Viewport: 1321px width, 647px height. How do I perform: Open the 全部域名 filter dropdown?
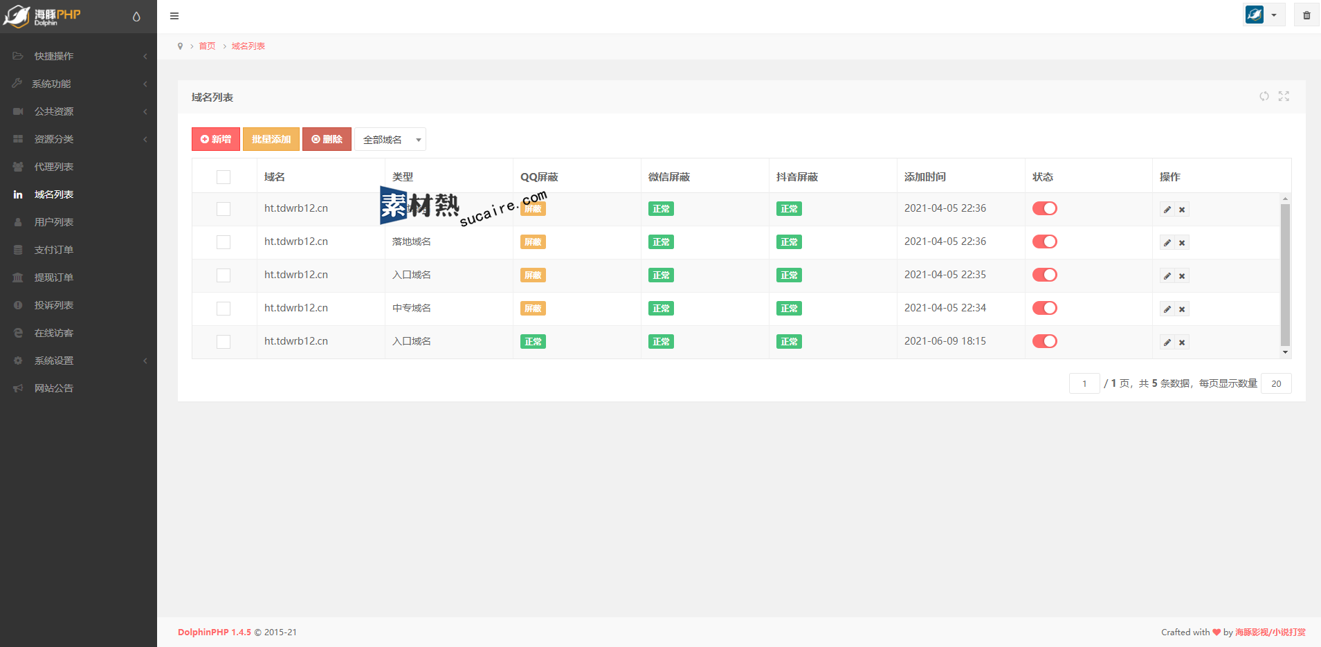[390, 140]
